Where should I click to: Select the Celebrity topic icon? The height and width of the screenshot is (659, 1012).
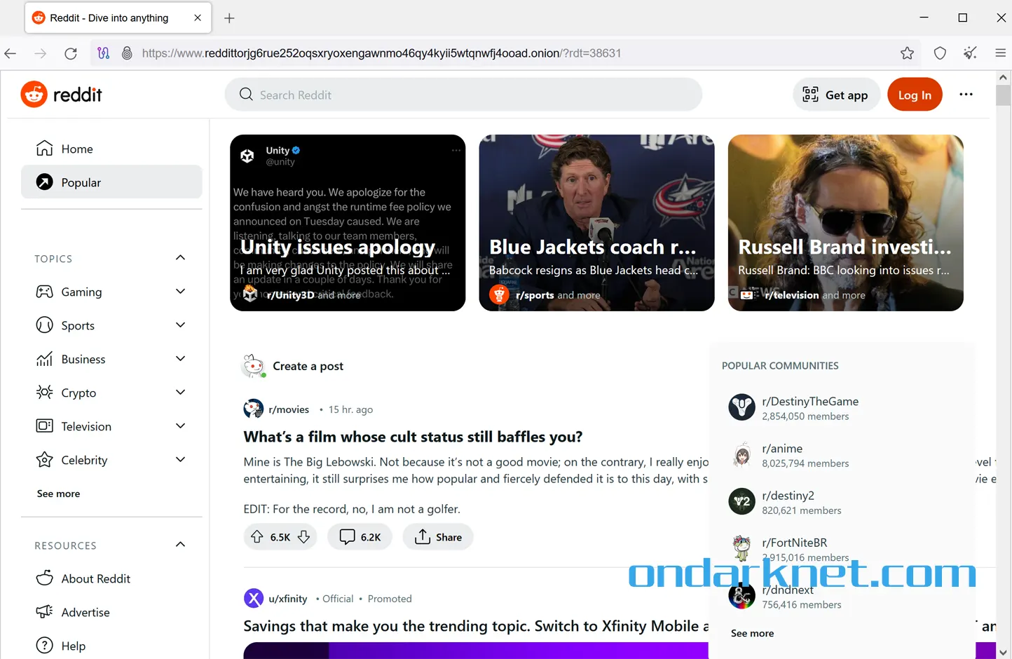point(43,459)
